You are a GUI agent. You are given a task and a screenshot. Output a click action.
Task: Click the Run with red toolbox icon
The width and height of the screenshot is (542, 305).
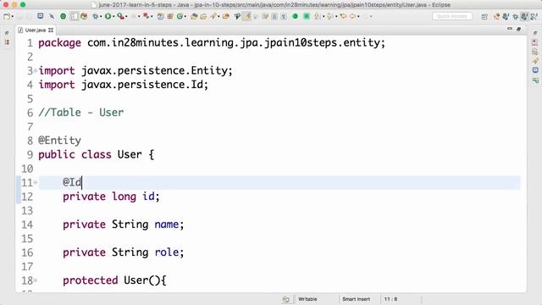[120, 16]
